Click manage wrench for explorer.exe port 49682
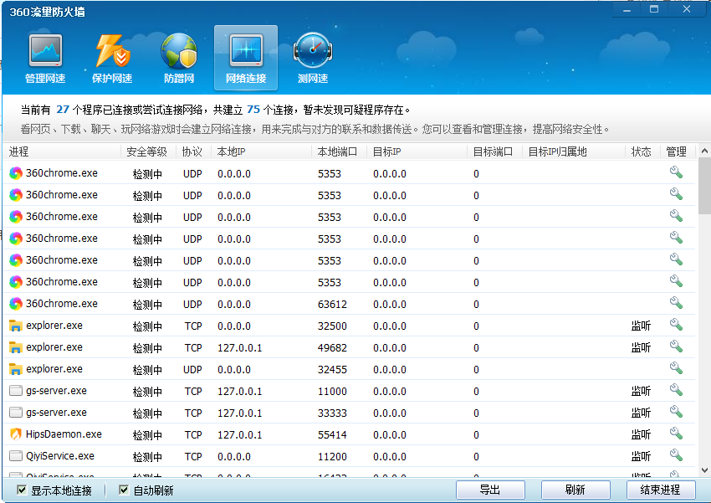Image resolution: width=711 pixels, height=503 pixels. (x=676, y=346)
